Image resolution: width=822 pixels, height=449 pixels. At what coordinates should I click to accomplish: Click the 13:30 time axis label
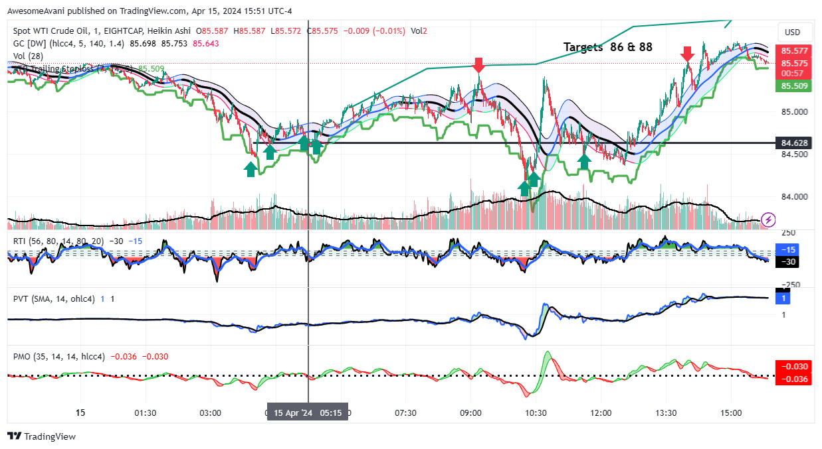coord(666,413)
